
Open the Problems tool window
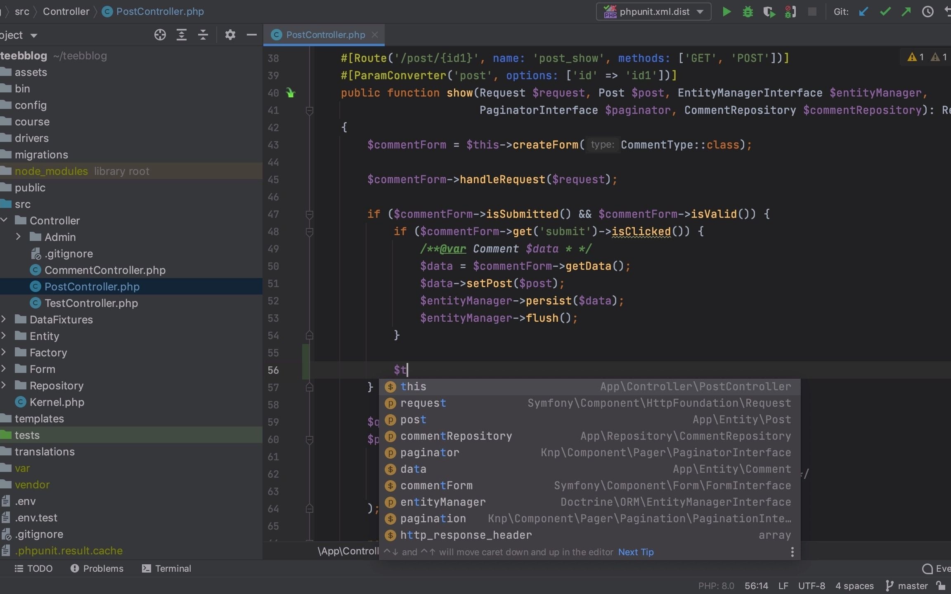click(x=97, y=568)
